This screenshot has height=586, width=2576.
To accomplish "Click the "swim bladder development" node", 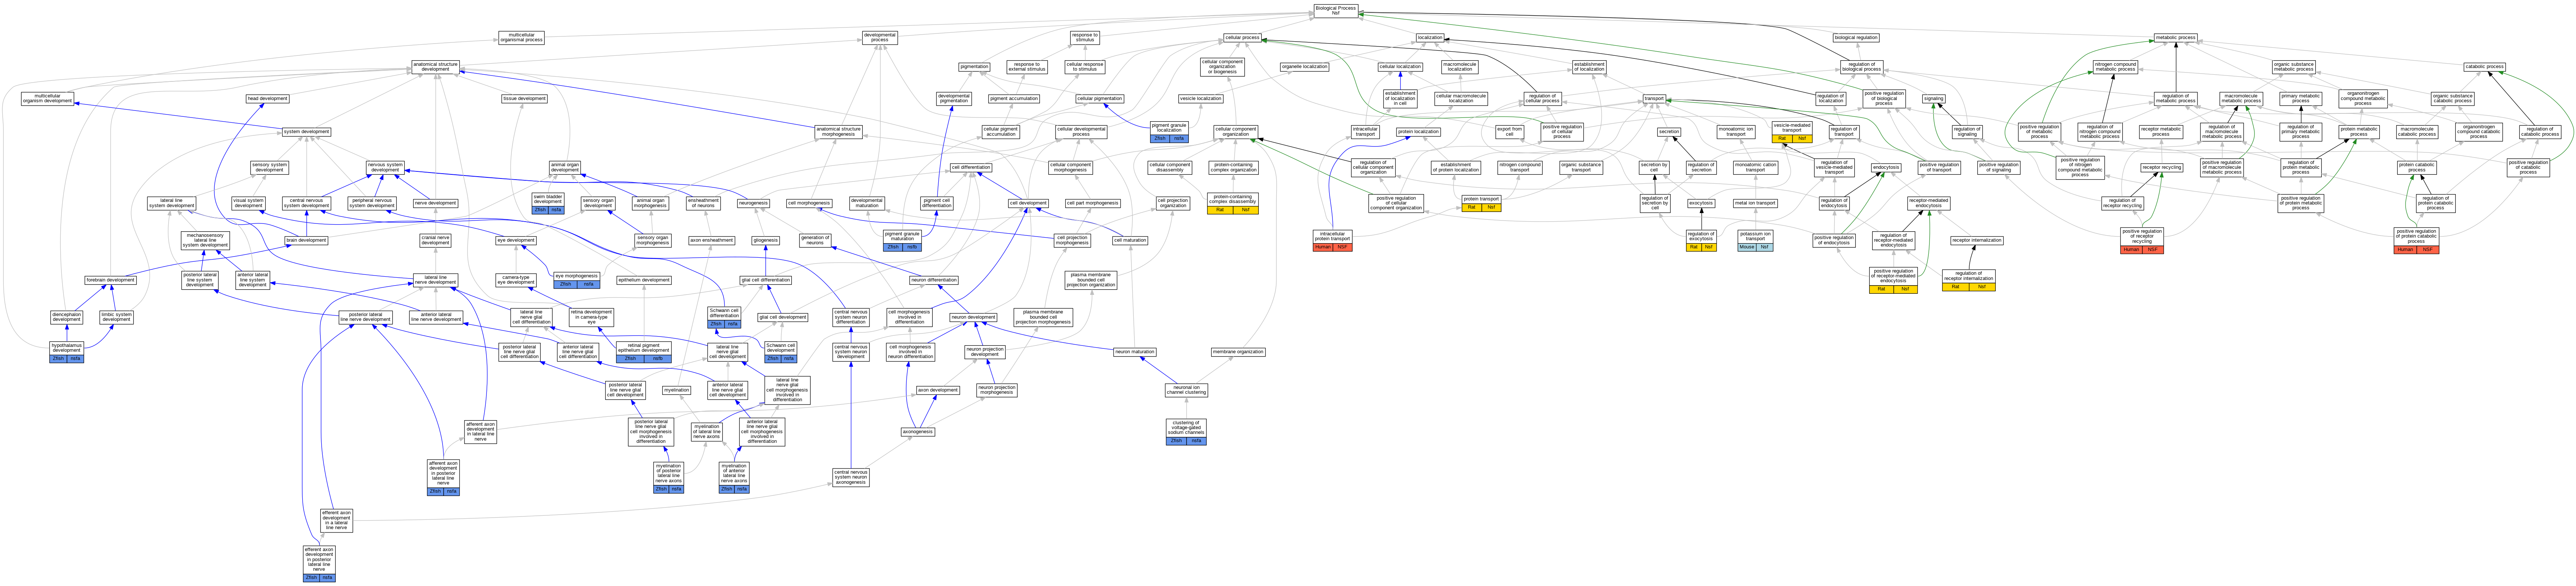I will [x=548, y=204].
